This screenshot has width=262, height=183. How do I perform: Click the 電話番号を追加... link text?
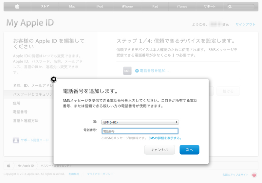154,71
